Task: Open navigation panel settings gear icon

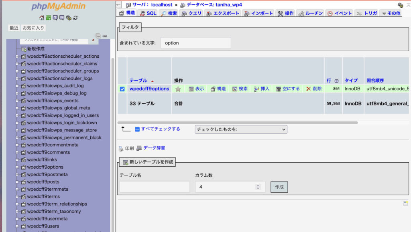Action: click(69, 18)
